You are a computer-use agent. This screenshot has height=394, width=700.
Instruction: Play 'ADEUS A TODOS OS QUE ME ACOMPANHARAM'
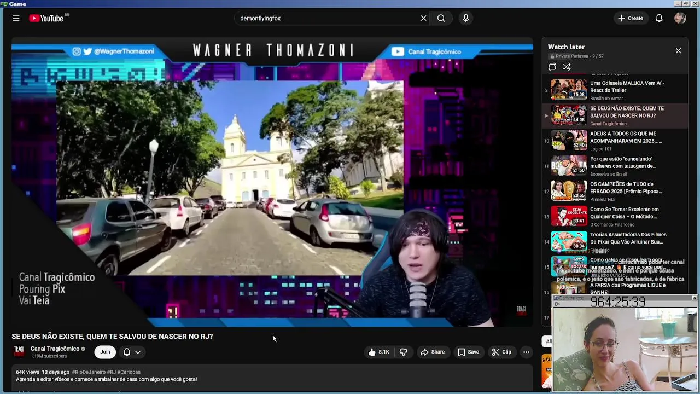[x=626, y=137]
